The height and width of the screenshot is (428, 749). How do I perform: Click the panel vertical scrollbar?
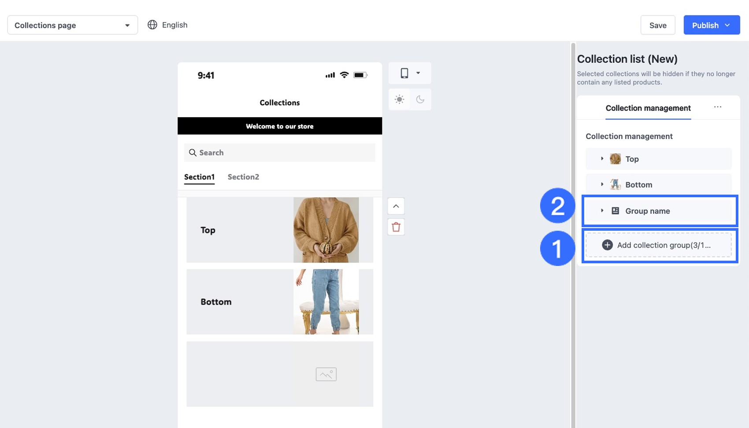pyautogui.click(x=573, y=235)
